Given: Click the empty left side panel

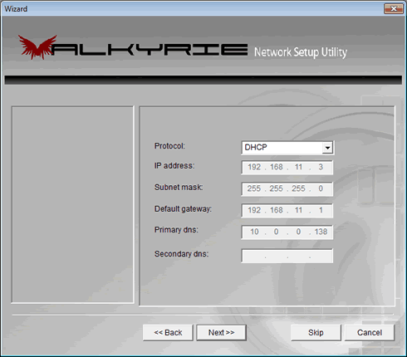Looking at the screenshot, I should pos(72,204).
